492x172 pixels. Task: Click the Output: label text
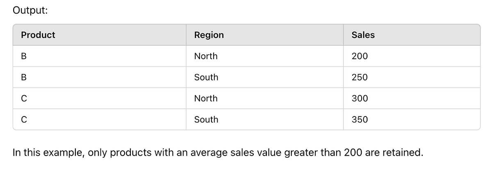pyautogui.click(x=30, y=10)
